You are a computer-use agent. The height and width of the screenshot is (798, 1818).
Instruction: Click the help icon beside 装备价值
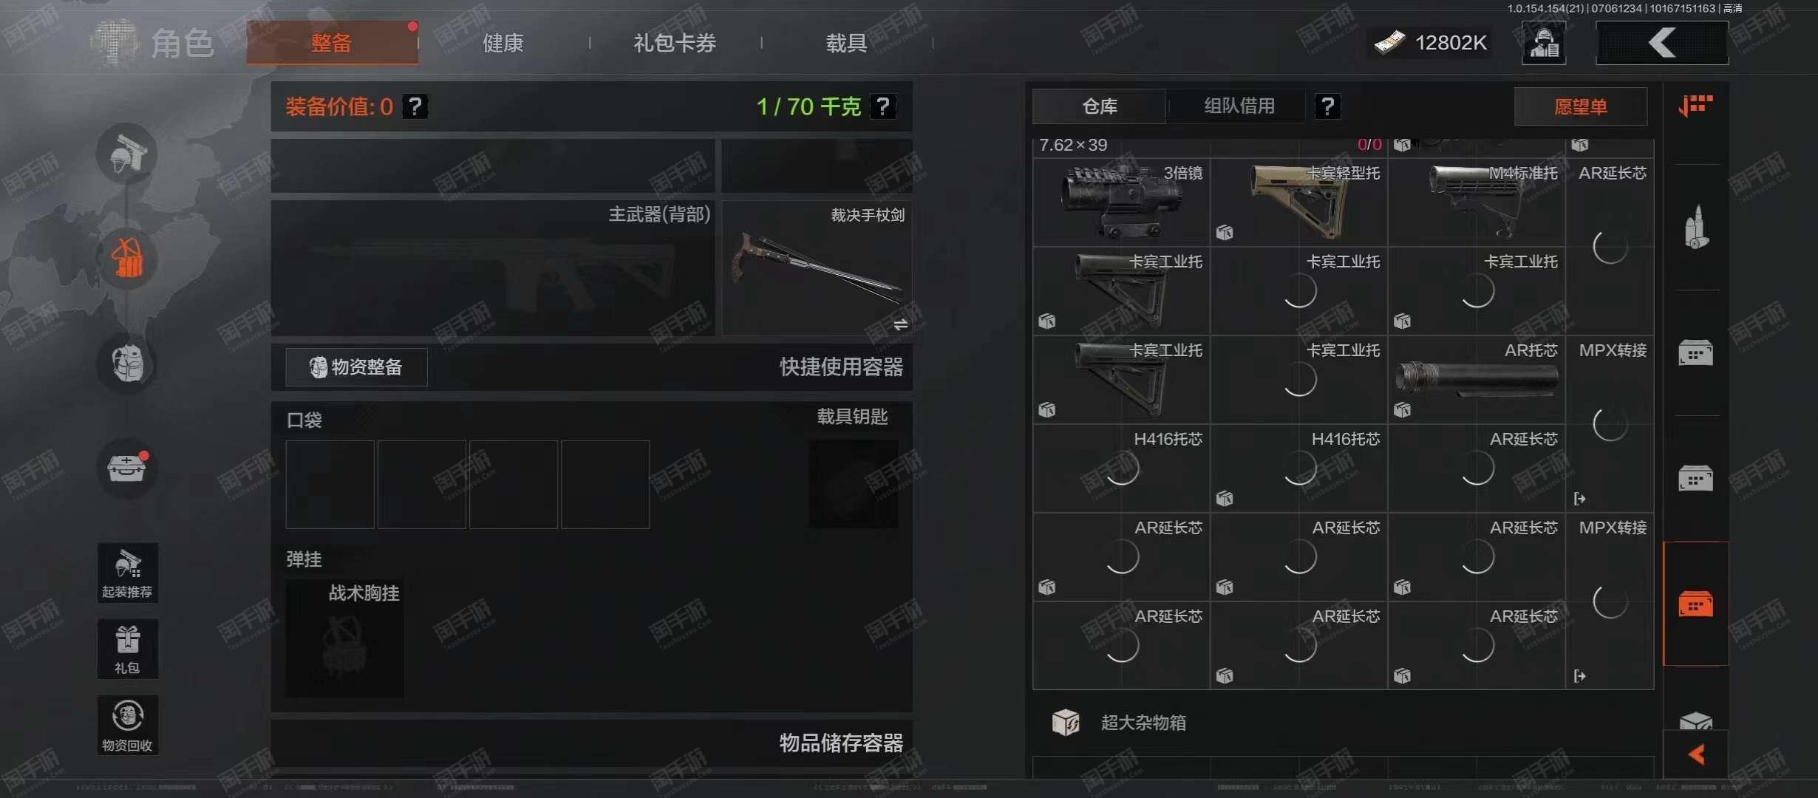pos(415,106)
